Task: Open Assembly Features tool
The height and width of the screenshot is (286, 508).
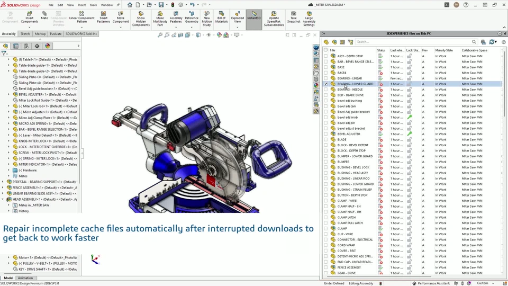Action: (x=176, y=17)
